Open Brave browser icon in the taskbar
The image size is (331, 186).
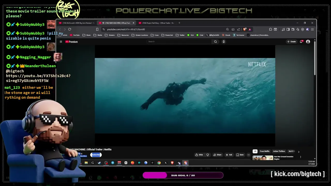(172, 163)
